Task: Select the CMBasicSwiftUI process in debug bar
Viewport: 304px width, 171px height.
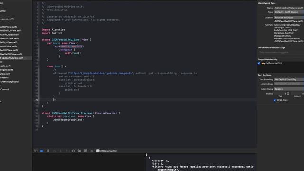Action: click(106, 151)
